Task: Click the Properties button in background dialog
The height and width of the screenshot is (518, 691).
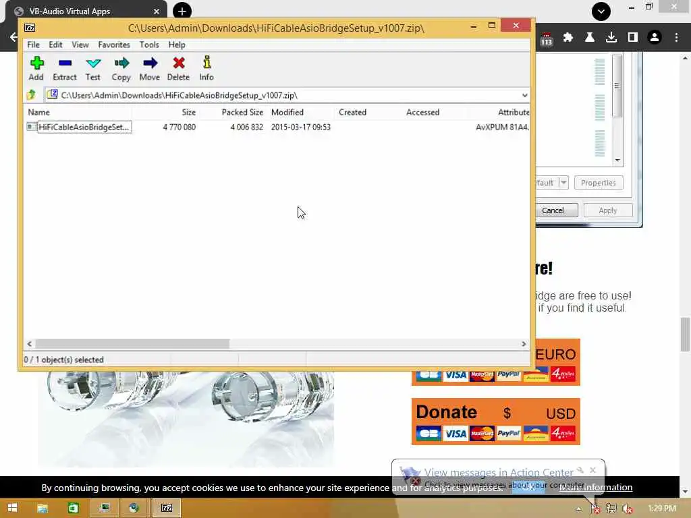Action: point(599,183)
